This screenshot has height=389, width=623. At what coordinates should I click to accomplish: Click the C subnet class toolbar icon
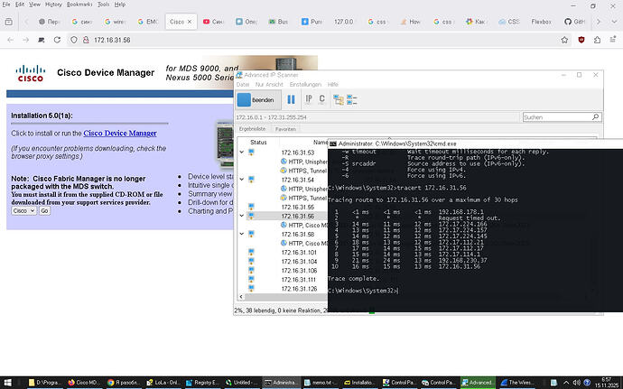click(x=321, y=99)
